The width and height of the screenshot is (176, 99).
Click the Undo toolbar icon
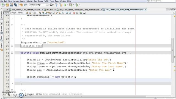21,5
